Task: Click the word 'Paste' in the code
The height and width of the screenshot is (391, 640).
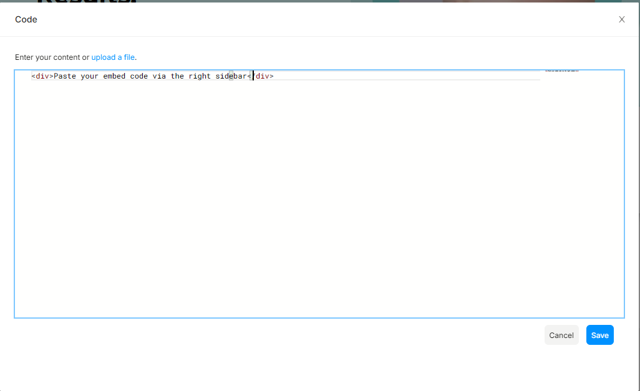Action: tap(65, 76)
